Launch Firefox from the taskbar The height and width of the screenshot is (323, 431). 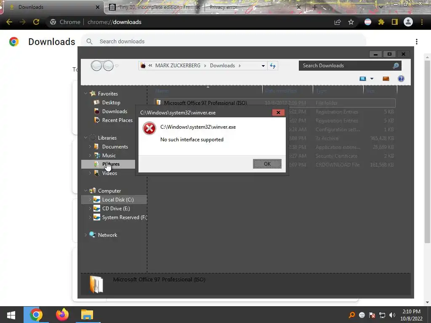click(x=62, y=315)
